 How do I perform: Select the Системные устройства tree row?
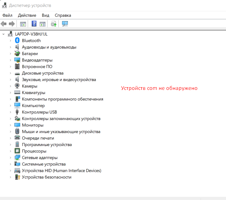[x=44, y=164]
